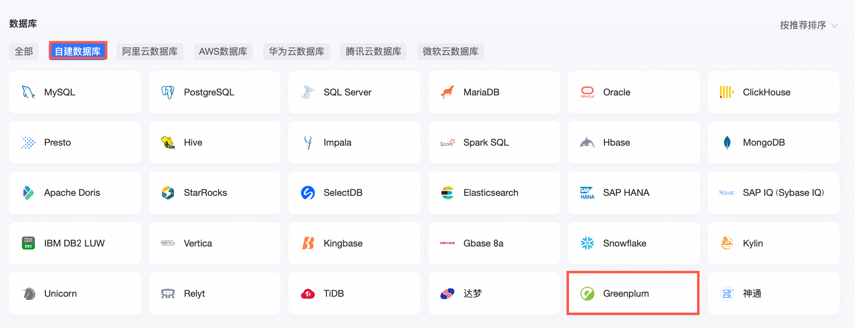Select the SQL Server label text

(x=347, y=92)
